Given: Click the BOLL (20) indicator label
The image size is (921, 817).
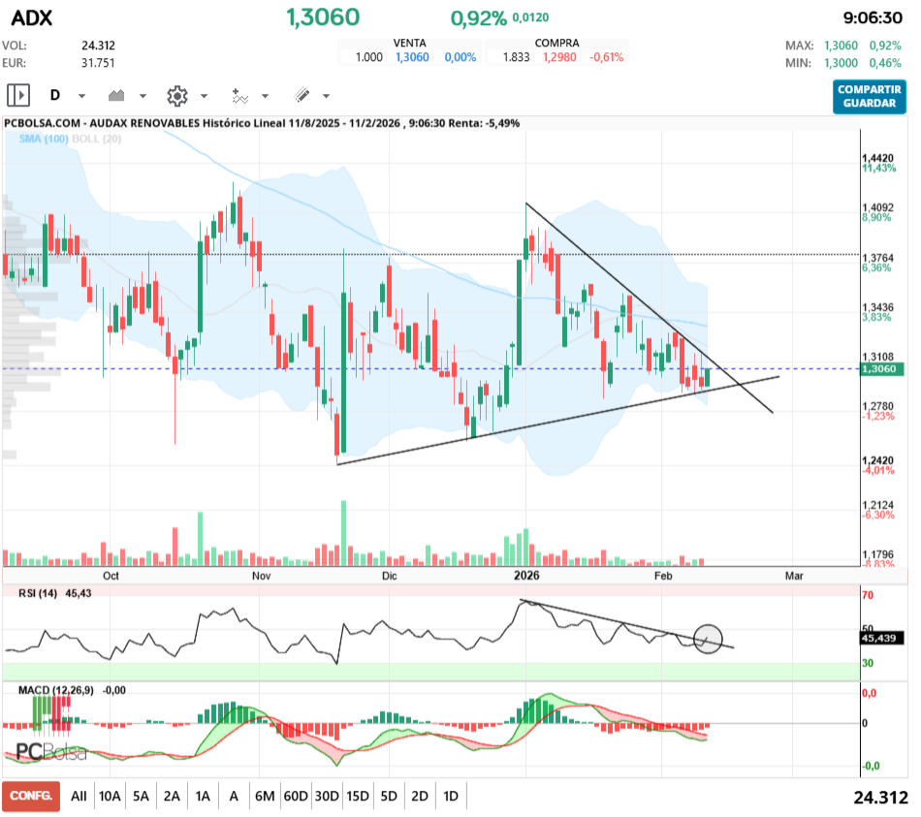Looking at the screenshot, I should (x=96, y=139).
